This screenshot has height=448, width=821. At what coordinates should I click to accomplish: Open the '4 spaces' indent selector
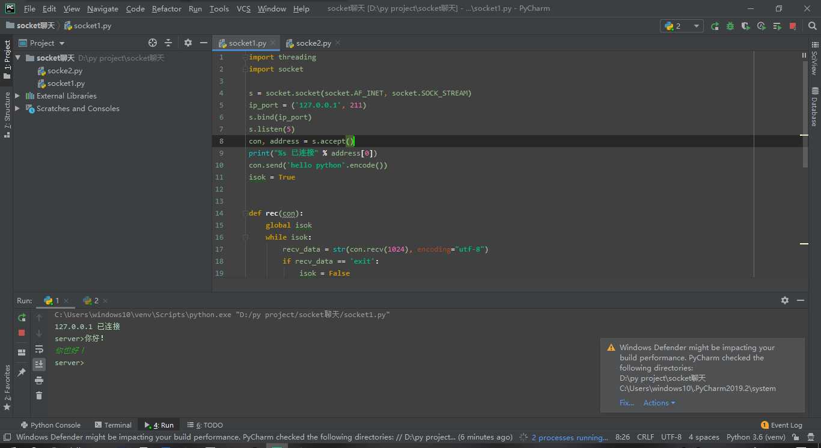click(x=704, y=437)
